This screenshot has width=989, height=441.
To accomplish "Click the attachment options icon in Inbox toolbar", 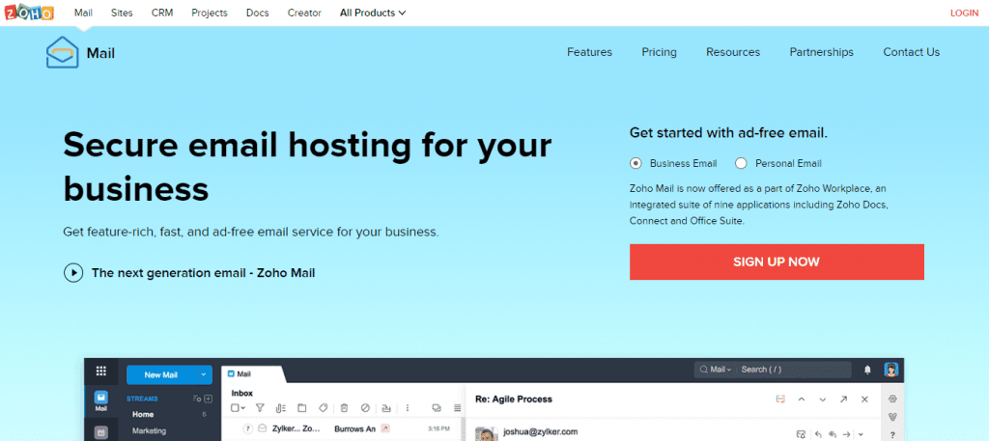I will [281, 407].
